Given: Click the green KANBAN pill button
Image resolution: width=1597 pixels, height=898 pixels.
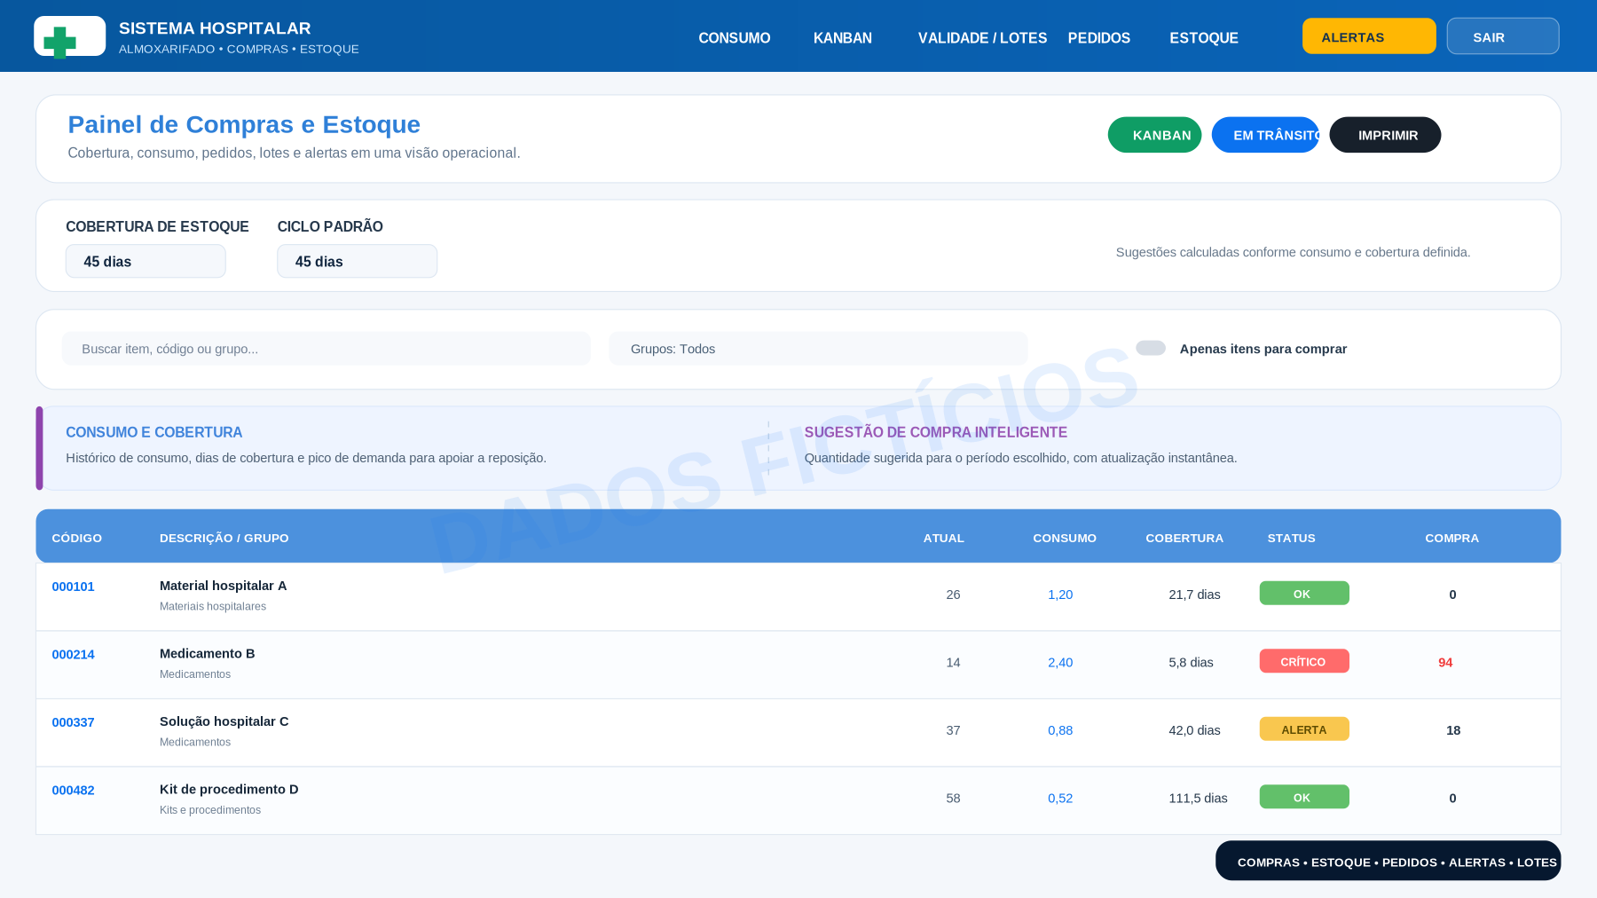Looking at the screenshot, I should pyautogui.click(x=1154, y=135).
